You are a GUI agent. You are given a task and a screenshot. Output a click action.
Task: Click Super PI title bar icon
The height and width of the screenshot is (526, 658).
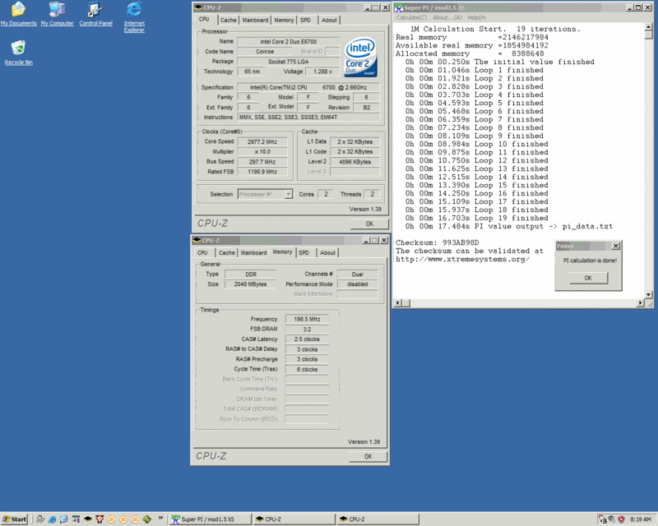pyautogui.click(x=399, y=7)
